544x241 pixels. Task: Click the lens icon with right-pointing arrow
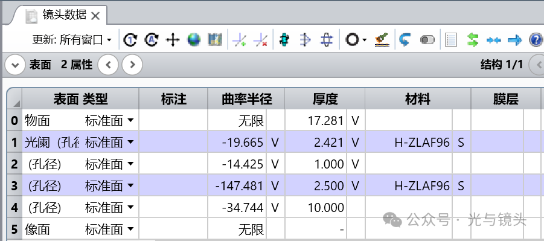(305, 40)
